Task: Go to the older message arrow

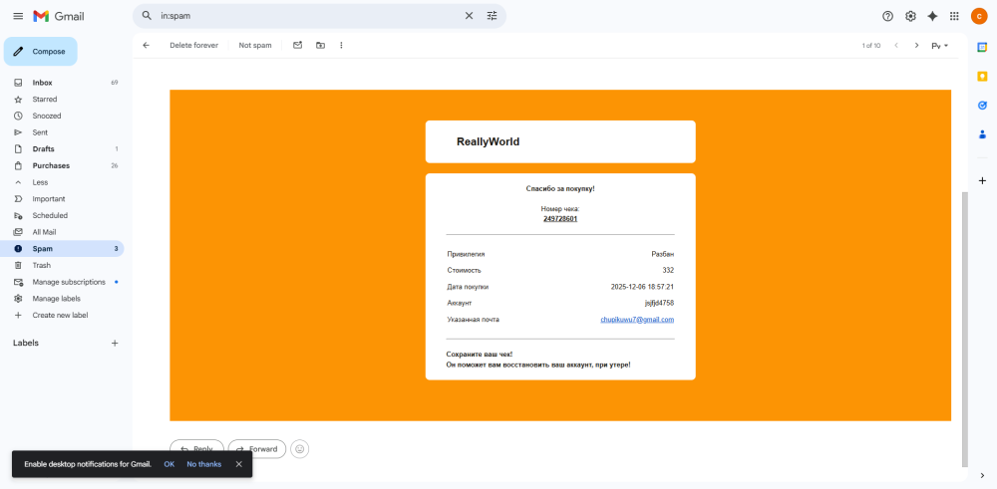Action: coord(917,45)
